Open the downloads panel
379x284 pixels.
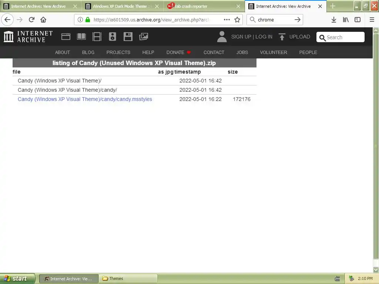point(334,20)
